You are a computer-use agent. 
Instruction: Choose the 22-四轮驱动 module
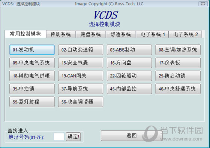pos(129,76)
